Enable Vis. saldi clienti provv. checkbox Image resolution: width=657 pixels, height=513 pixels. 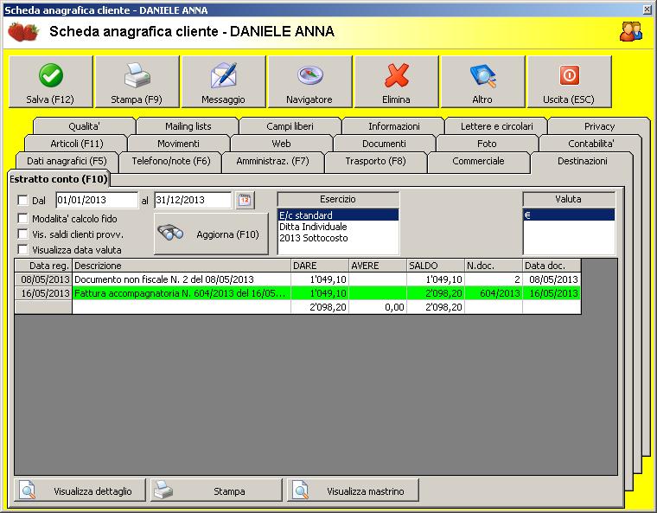click(23, 234)
